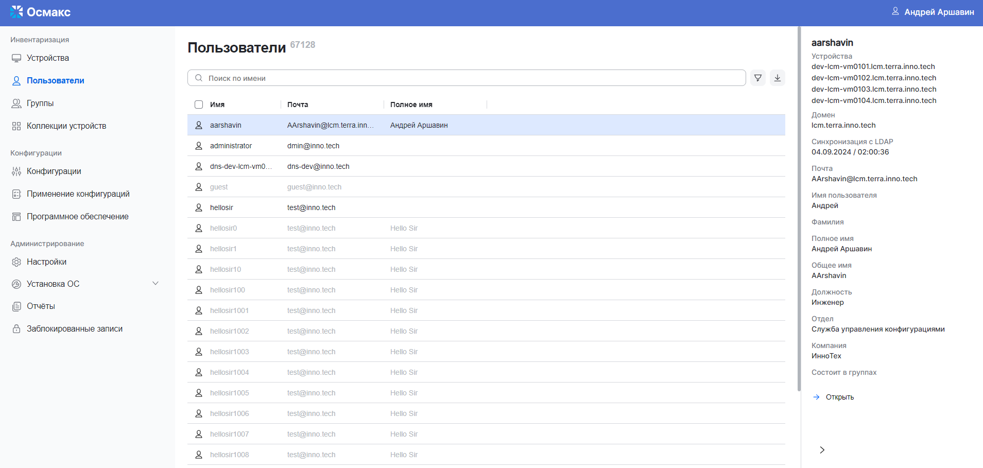Click the Настройки gear icon

(16, 262)
